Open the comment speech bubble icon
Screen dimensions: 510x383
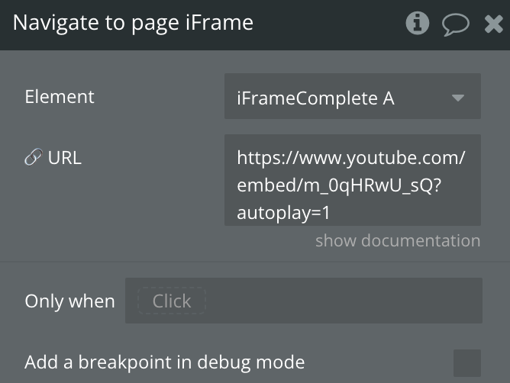click(x=455, y=24)
